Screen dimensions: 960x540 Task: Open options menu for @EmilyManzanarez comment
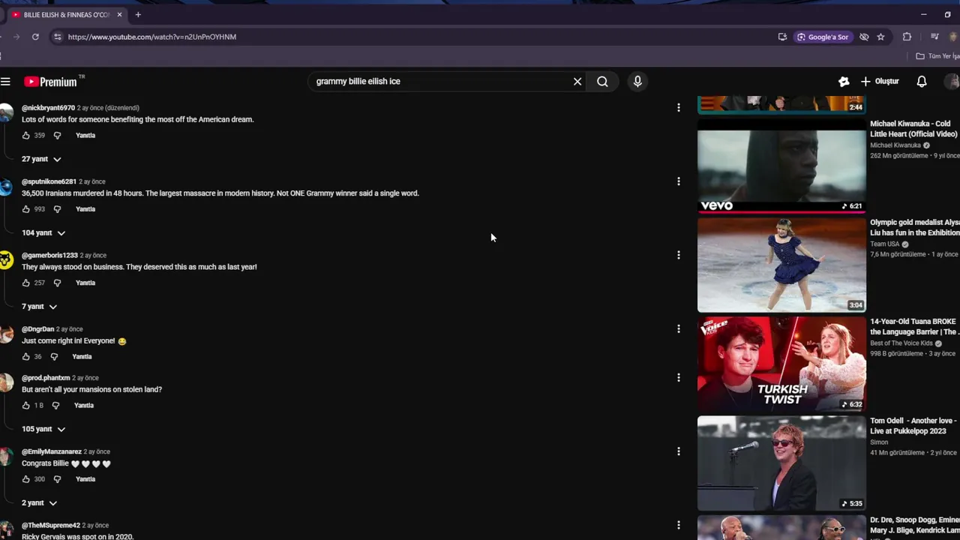(x=679, y=451)
